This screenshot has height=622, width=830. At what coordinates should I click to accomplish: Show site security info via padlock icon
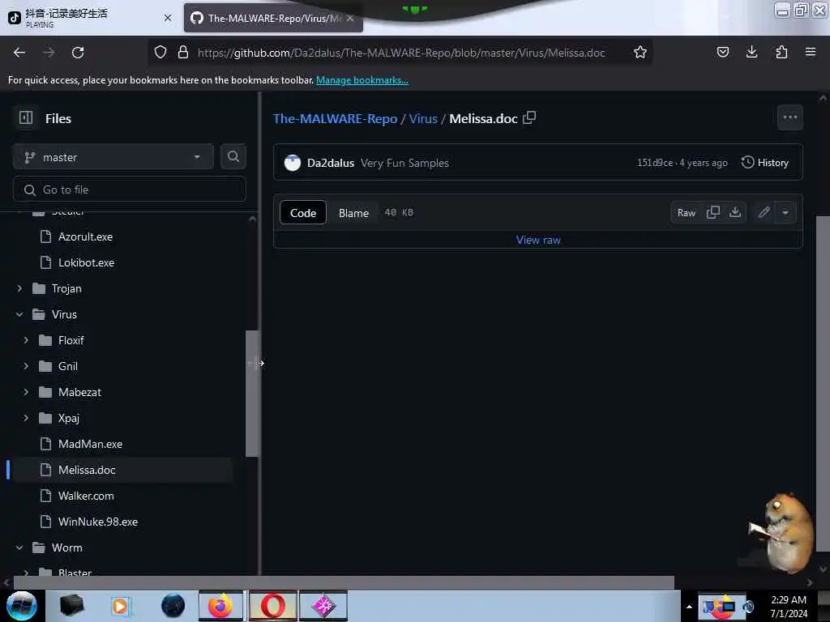coord(183,53)
